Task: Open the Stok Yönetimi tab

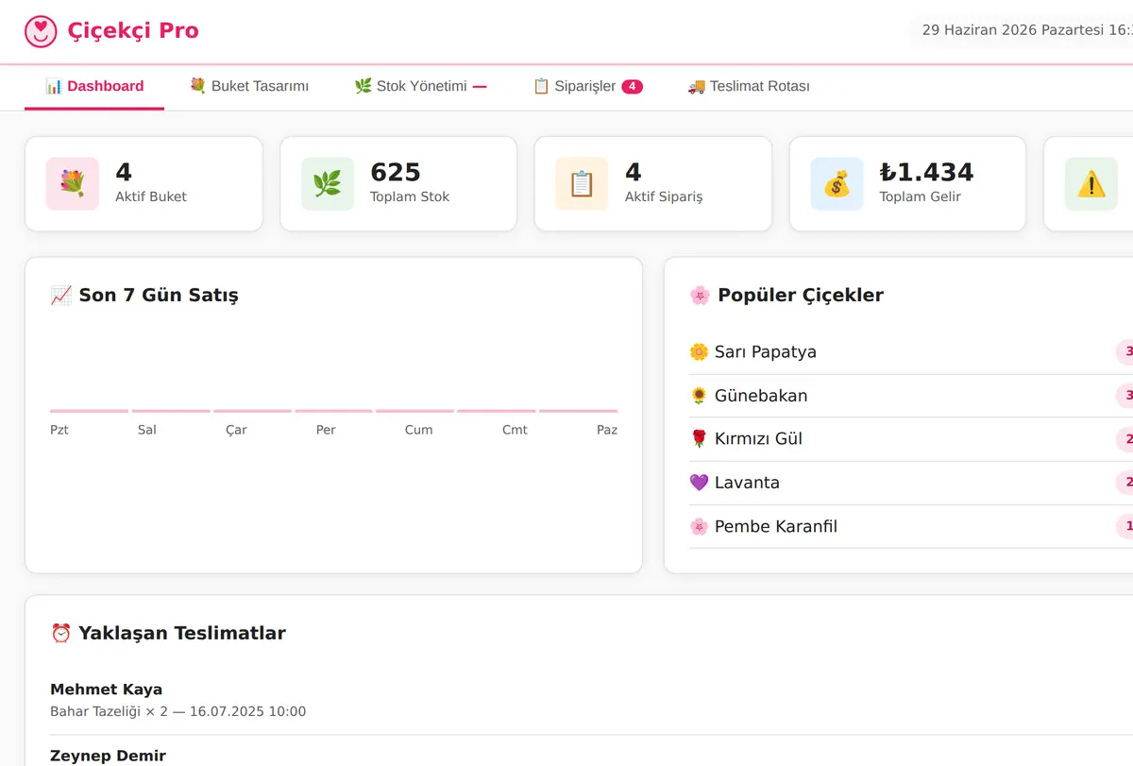Action: pyautogui.click(x=420, y=86)
